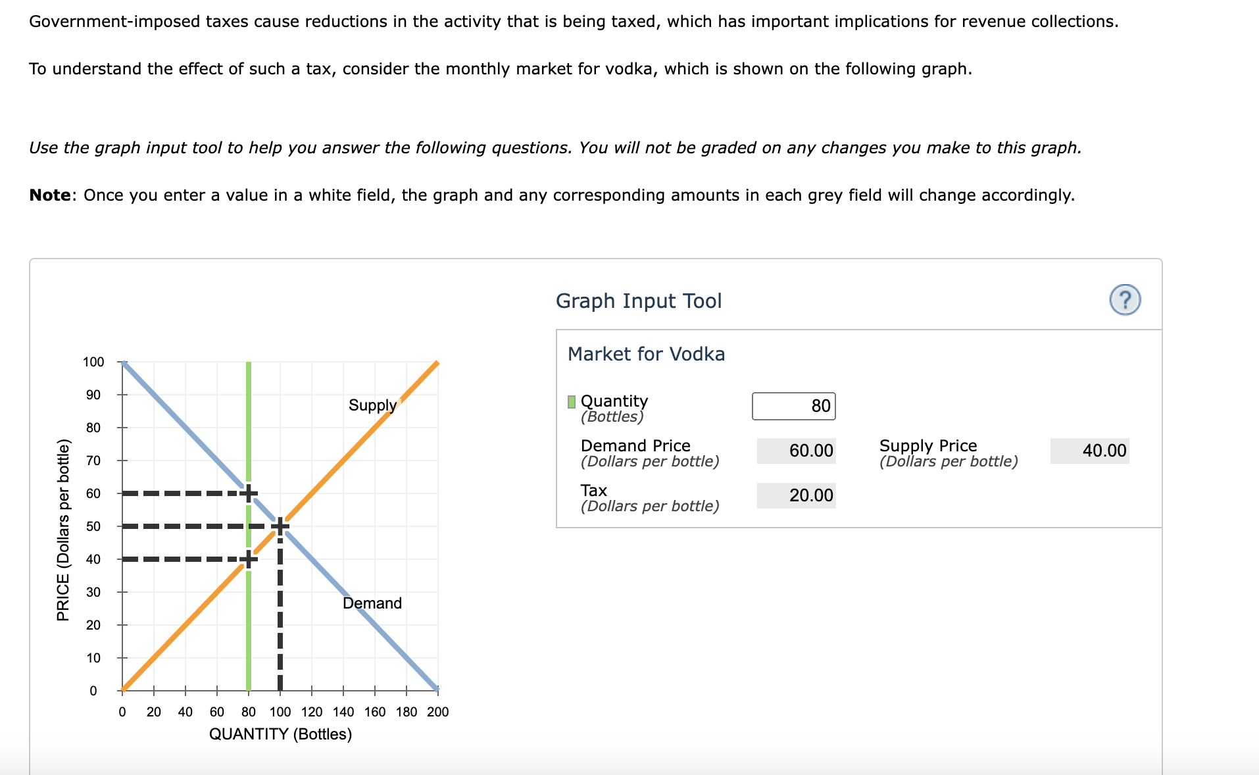Screen dimensions: 1259x775
Task: Click the Graph Input Tool heading
Action: click(x=639, y=301)
